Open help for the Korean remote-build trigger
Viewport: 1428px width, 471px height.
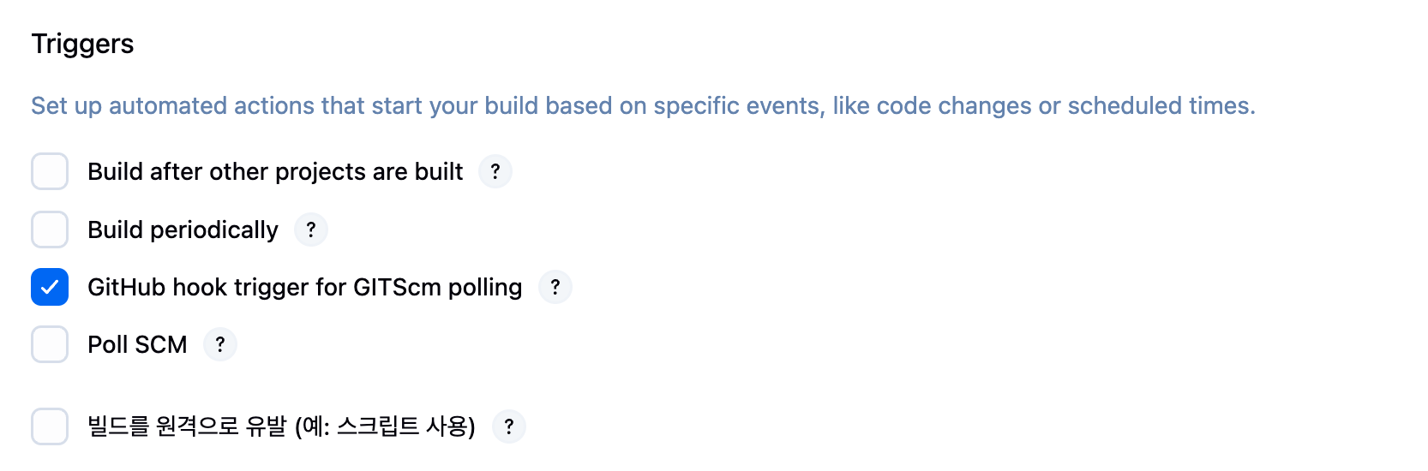tap(509, 426)
